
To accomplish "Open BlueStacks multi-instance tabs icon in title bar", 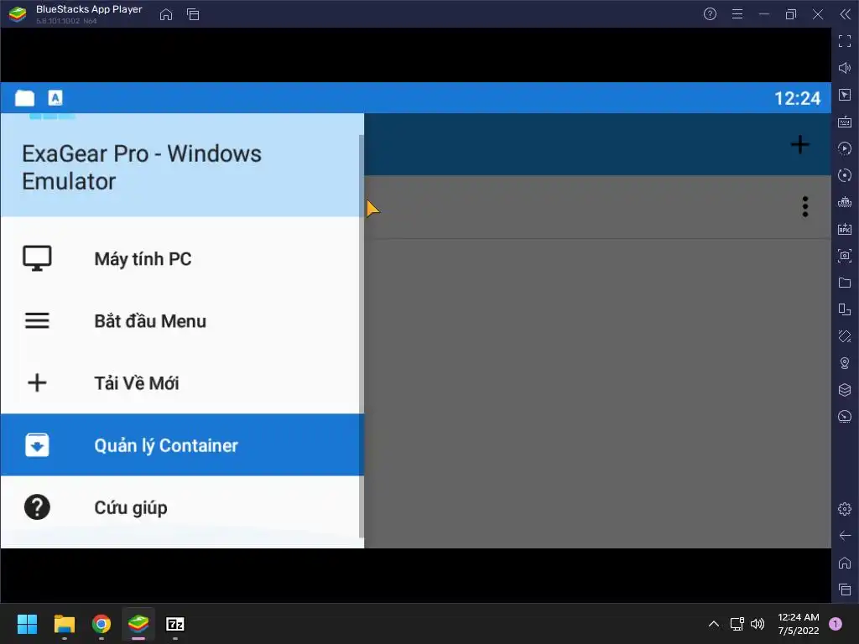I will click(193, 14).
